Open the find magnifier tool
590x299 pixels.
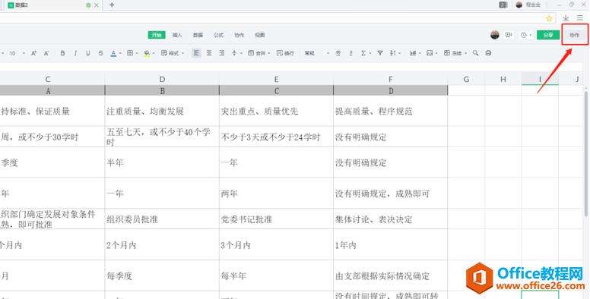[x=476, y=53]
